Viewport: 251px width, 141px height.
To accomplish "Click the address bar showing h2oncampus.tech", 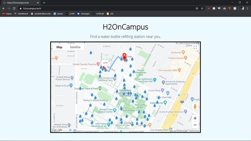I will click(x=106, y=8).
